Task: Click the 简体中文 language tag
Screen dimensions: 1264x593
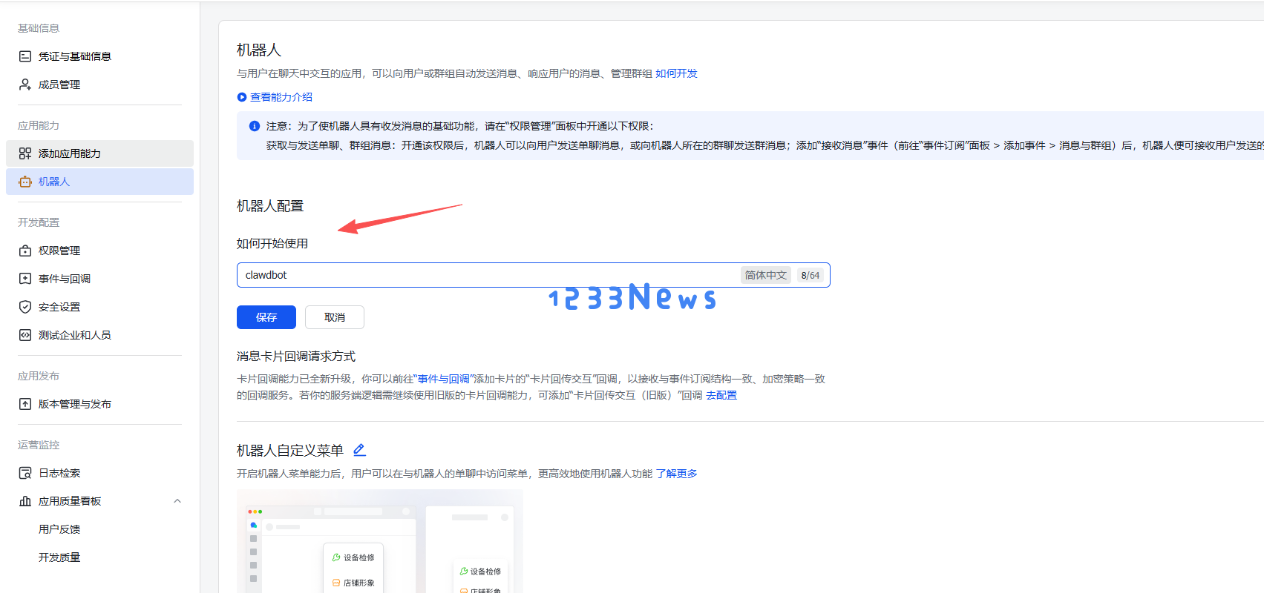Action: click(x=766, y=275)
